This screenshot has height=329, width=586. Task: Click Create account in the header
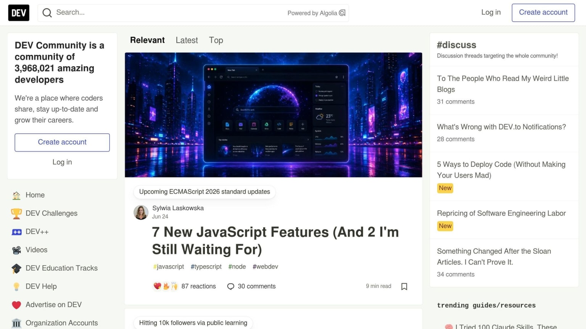click(543, 13)
